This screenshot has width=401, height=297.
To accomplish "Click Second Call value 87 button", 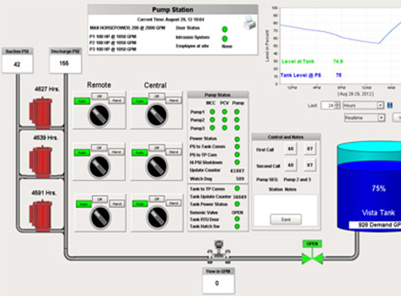I will [310, 165].
